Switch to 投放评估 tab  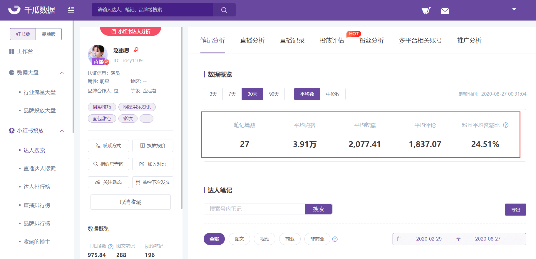tap(332, 40)
